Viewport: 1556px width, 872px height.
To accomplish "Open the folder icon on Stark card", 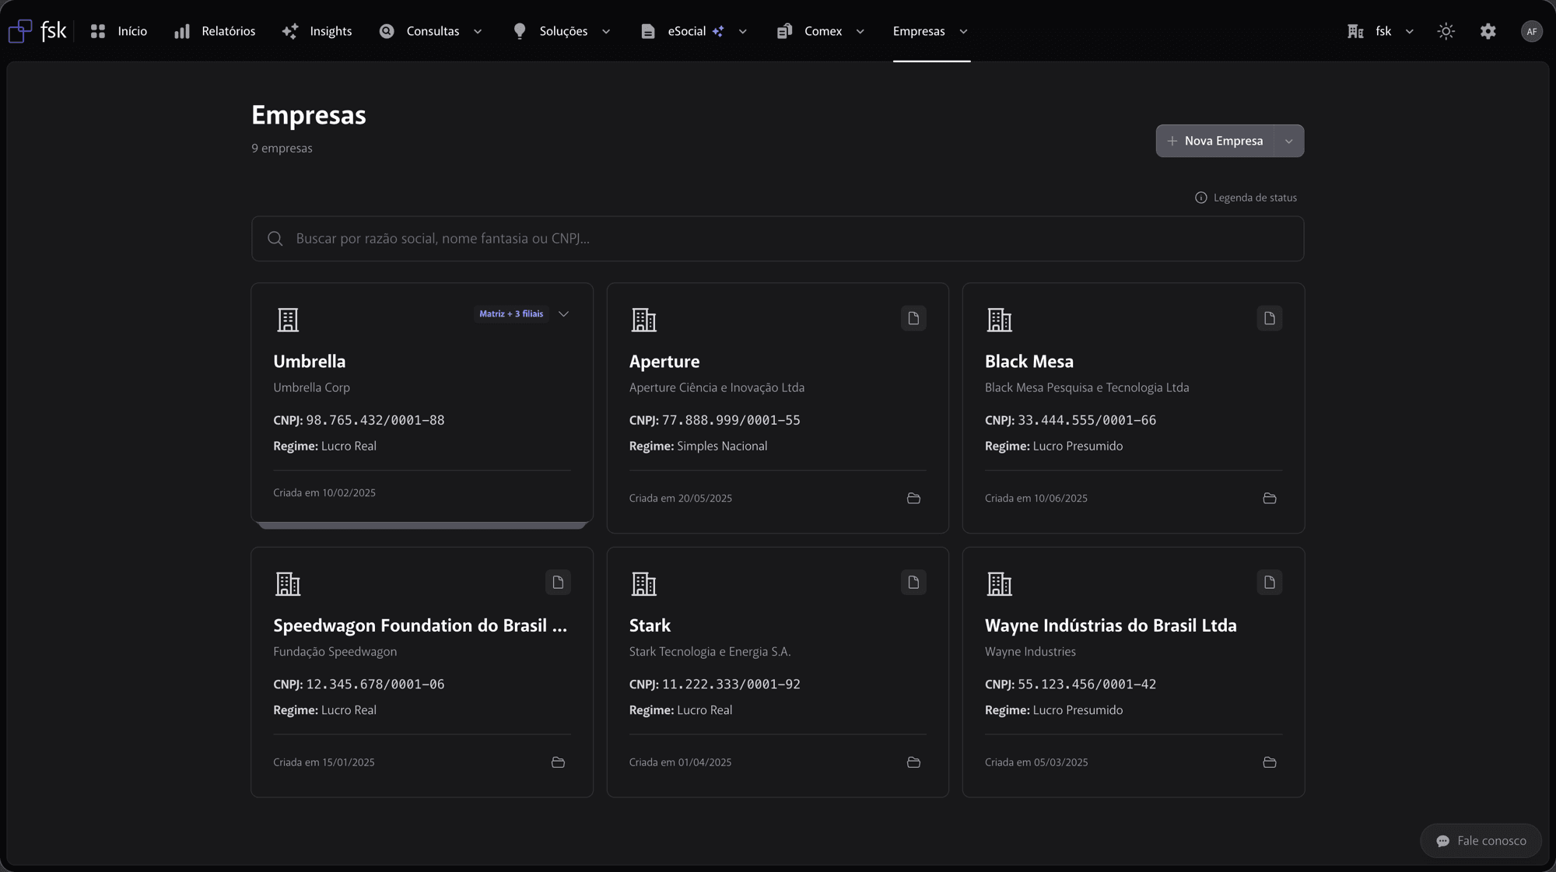I will (x=913, y=762).
